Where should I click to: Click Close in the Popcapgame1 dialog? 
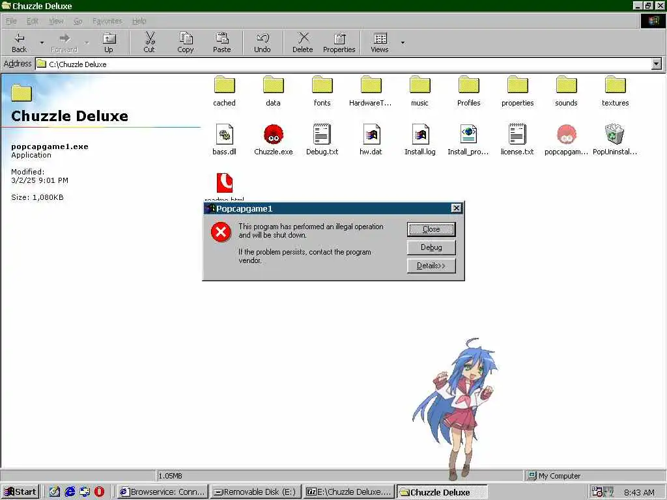click(x=431, y=229)
